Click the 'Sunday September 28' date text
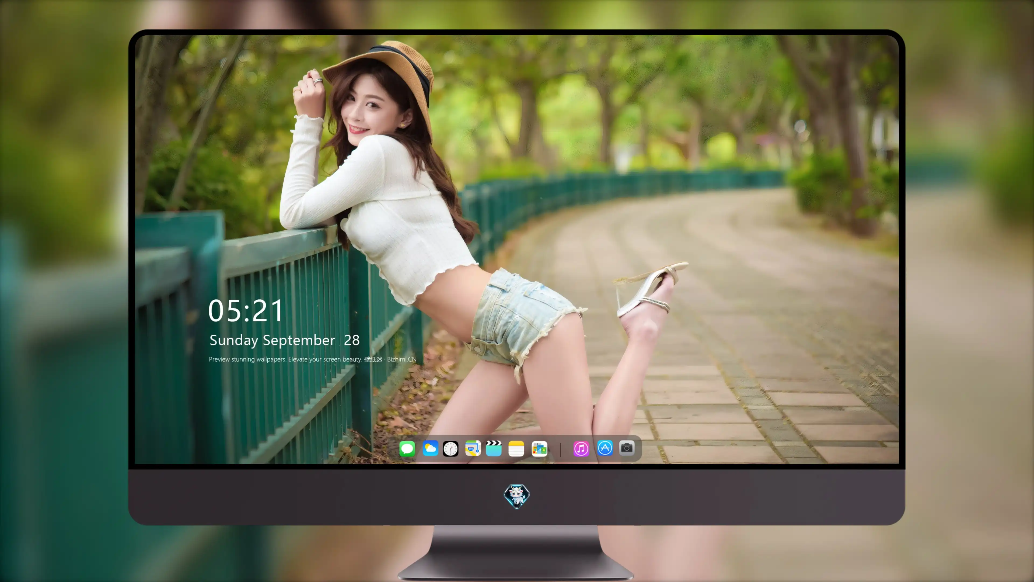The height and width of the screenshot is (582, 1034). [285, 340]
